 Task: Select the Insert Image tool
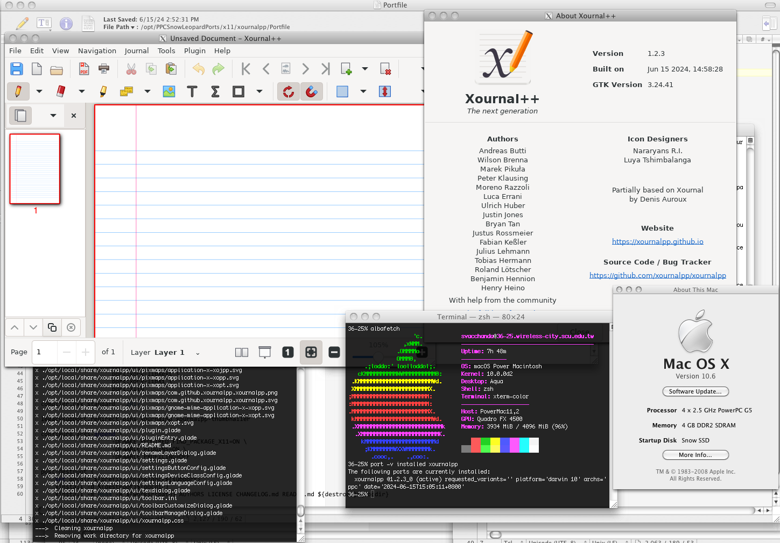(x=169, y=91)
